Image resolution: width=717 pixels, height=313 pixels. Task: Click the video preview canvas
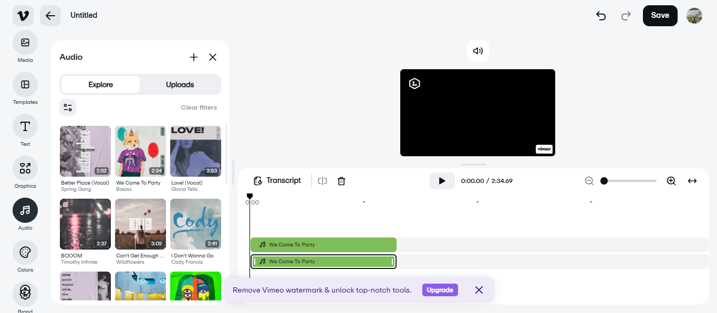pyautogui.click(x=477, y=113)
